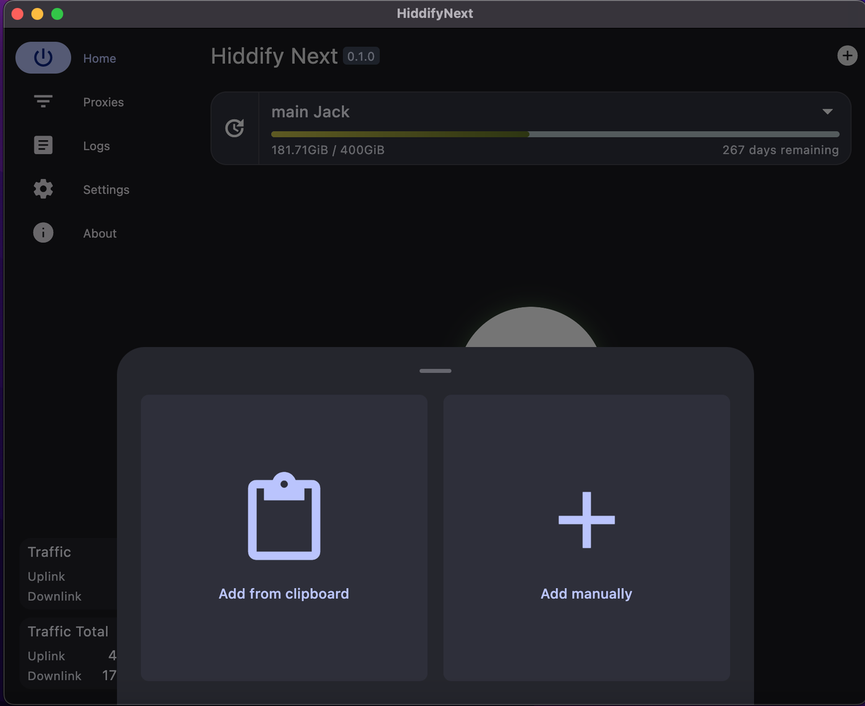Click the large plus icon
The width and height of the screenshot is (865, 706).
(586, 520)
